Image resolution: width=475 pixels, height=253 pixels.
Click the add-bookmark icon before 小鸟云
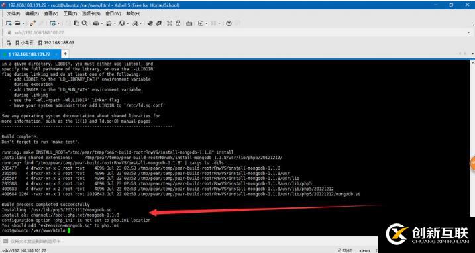(9, 43)
